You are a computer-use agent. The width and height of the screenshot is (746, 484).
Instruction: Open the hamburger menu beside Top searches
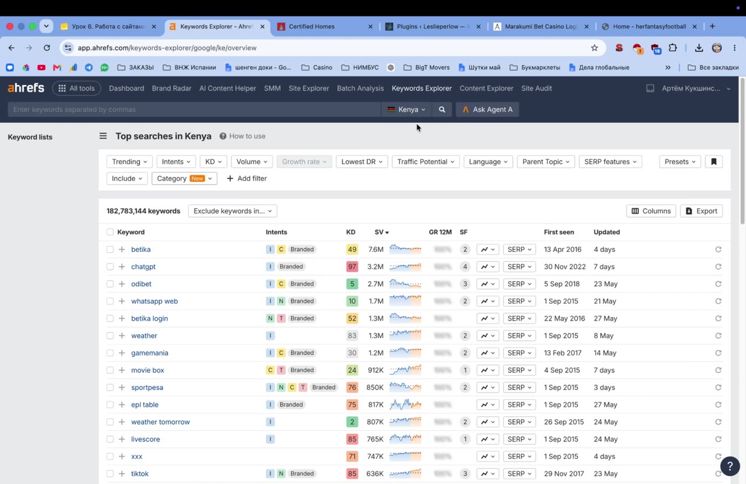pyautogui.click(x=103, y=136)
